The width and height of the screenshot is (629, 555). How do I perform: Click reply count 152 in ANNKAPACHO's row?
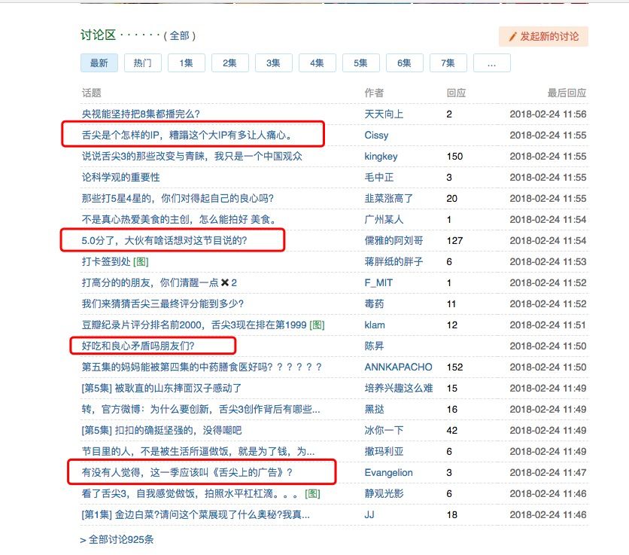coord(455,367)
